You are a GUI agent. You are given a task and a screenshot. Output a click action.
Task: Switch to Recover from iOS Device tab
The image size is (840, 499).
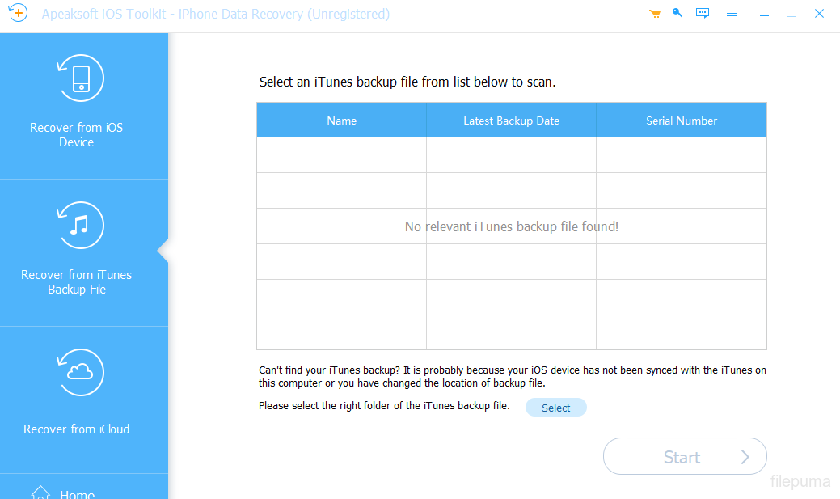(77, 134)
